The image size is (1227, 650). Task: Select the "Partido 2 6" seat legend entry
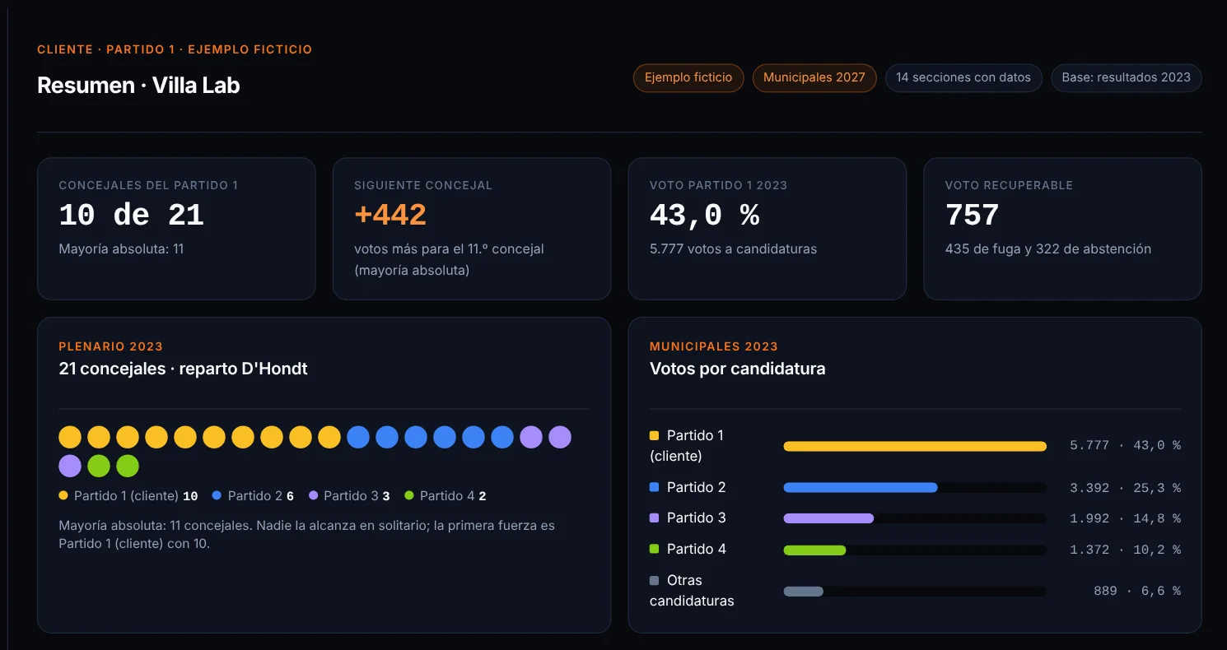point(253,496)
